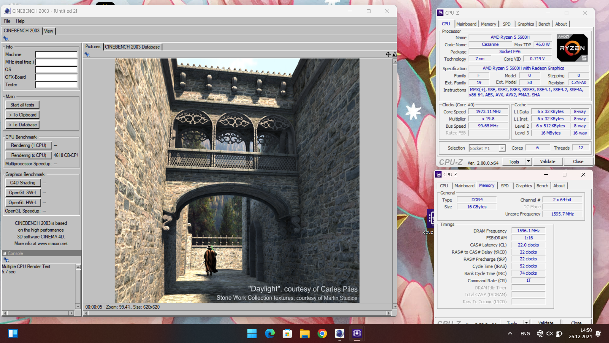Screen dimensions: 609x343
Task: Open About tab in upper CPU-Z window
Action: pos(561,24)
